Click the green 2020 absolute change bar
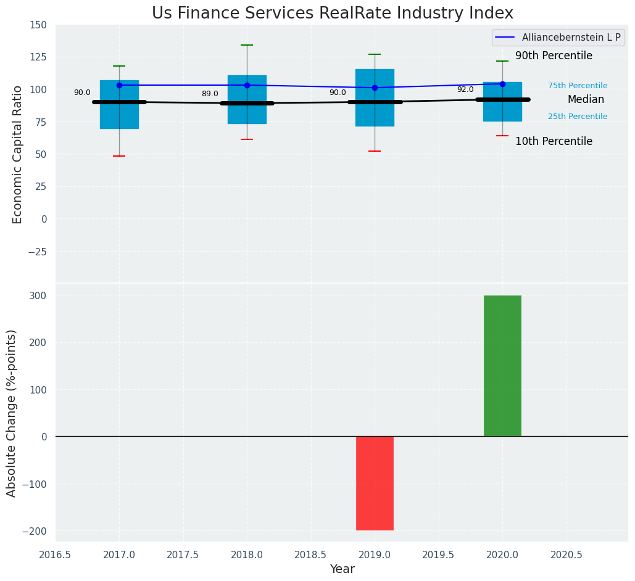Image resolution: width=635 pixels, height=581 pixels. coord(502,366)
